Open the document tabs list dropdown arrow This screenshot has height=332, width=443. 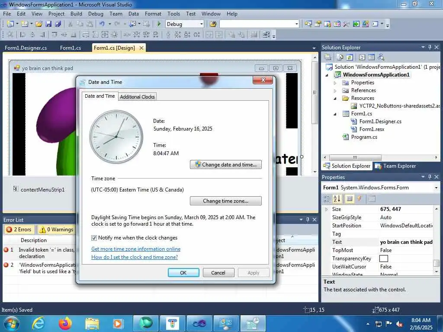click(x=314, y=48)
